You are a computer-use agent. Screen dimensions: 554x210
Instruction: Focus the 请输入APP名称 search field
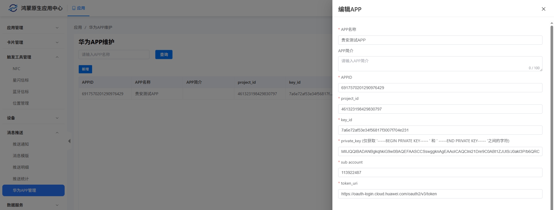(x=114, y=55)
